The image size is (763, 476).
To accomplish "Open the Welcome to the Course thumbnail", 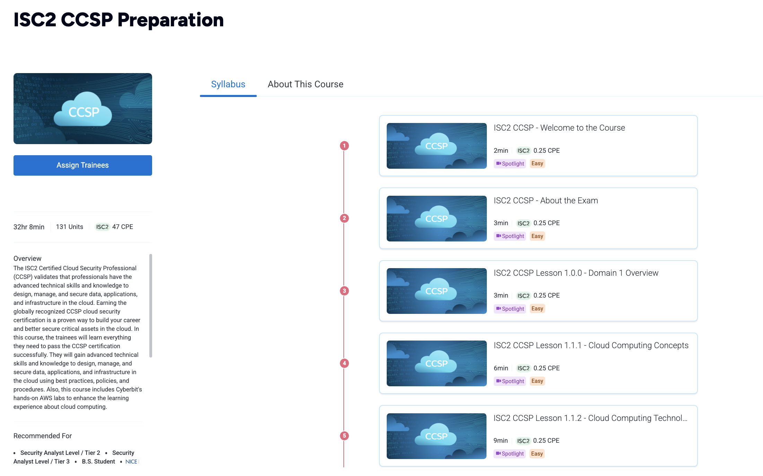I will [437, 146].
